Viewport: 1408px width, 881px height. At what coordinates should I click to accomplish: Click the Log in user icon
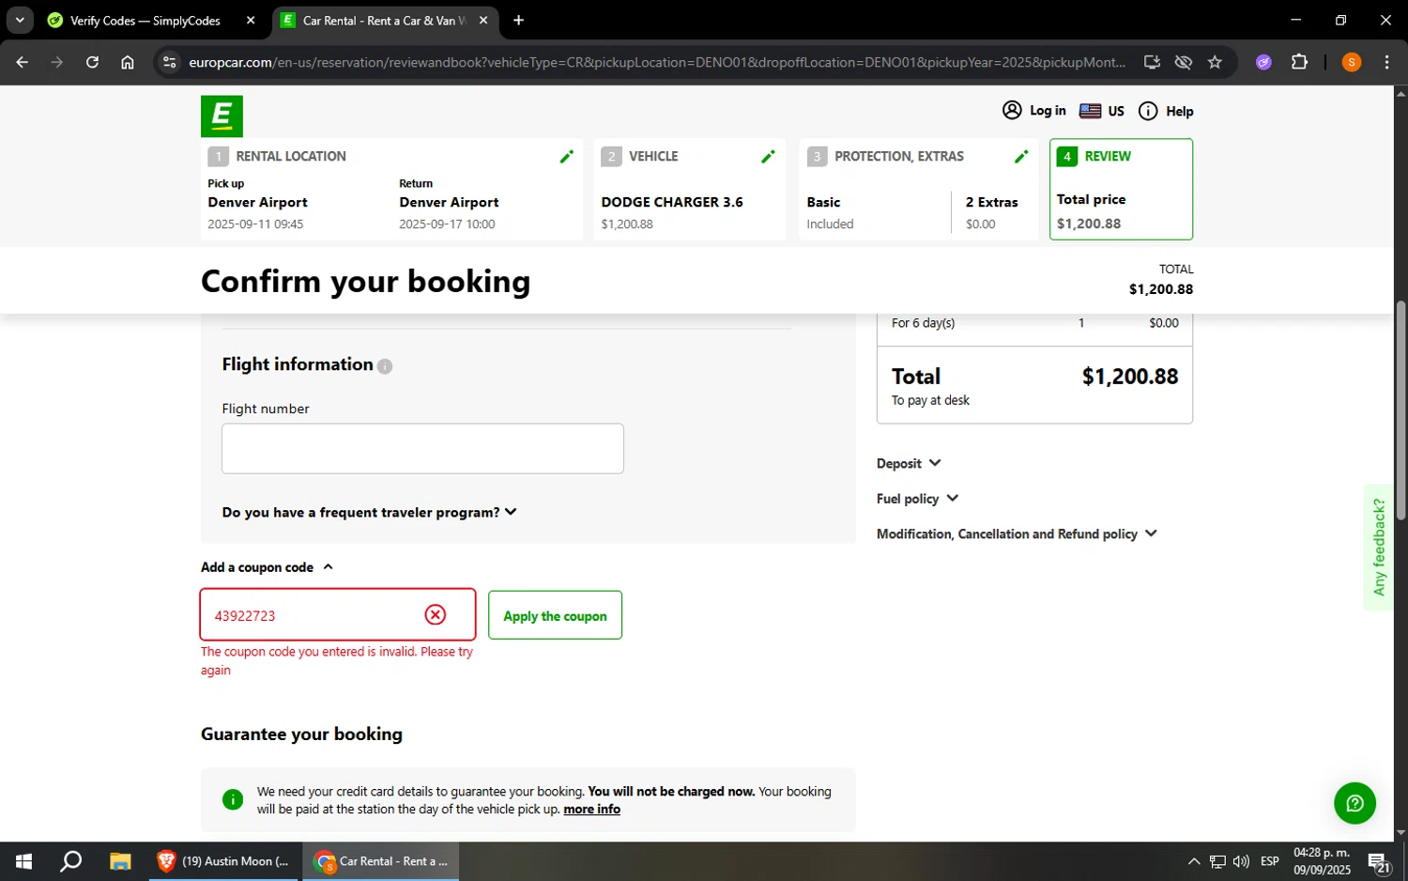[x=1012, y=110]
